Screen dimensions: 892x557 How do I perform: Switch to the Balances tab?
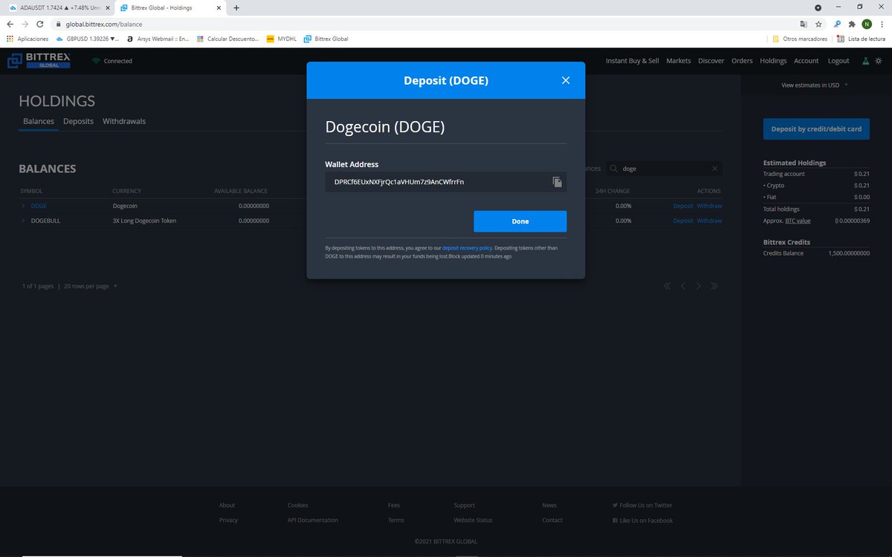coord(39,121)
